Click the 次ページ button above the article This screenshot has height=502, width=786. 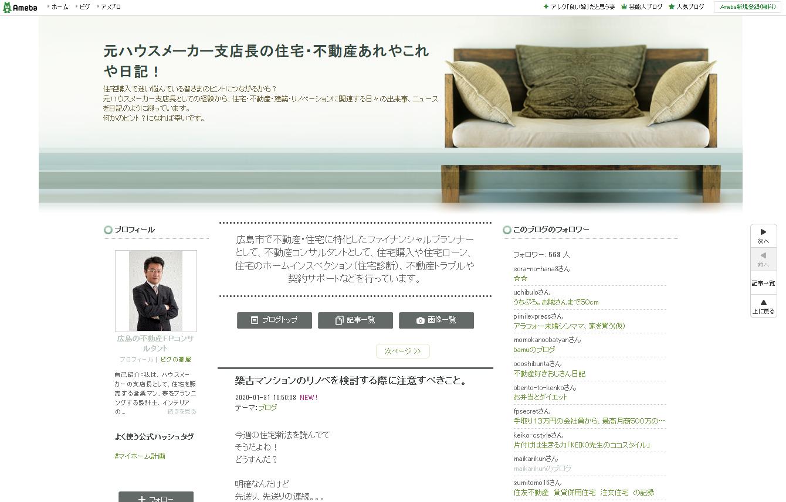pos(403,351)
